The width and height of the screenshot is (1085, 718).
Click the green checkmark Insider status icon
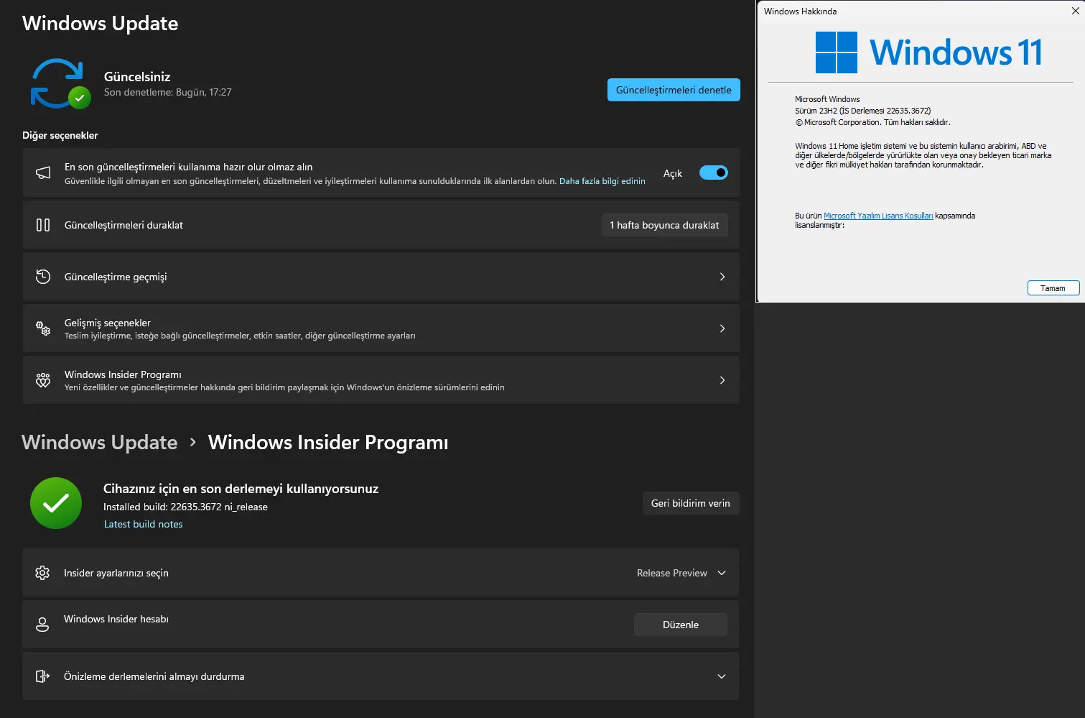click(56, 503)
